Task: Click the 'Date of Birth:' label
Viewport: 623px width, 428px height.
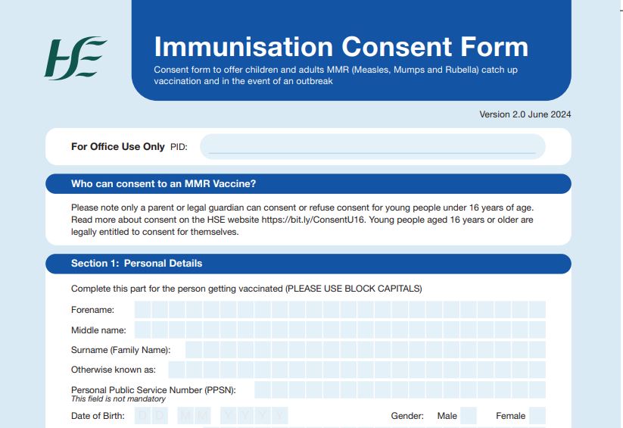Action: tap(98, 416)
